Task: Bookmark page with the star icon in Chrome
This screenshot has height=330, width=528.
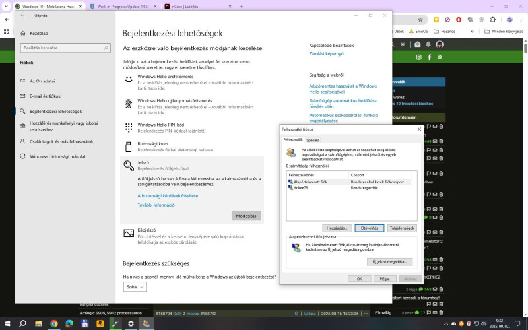Action: [x=420, y=20]
